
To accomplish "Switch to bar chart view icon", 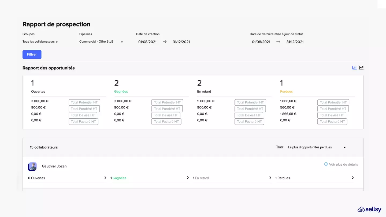I will tap(354, 68).
